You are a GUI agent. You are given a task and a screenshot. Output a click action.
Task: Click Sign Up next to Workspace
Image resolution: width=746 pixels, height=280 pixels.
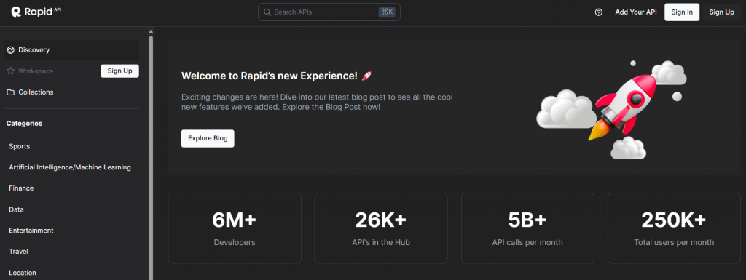pos(120,71)
